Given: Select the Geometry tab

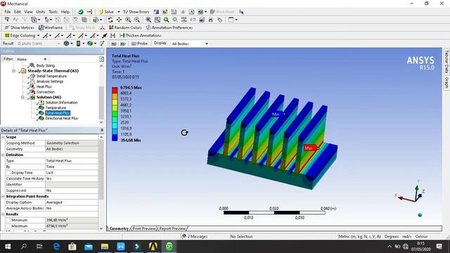Looking at the screenshot, I should pos(119,228).
